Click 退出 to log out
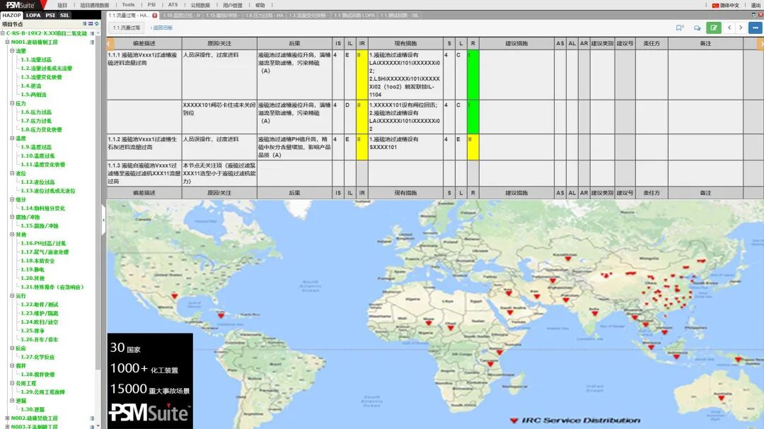Image resolution: width=764 pixels, height=429 pixels. point(756,6)
